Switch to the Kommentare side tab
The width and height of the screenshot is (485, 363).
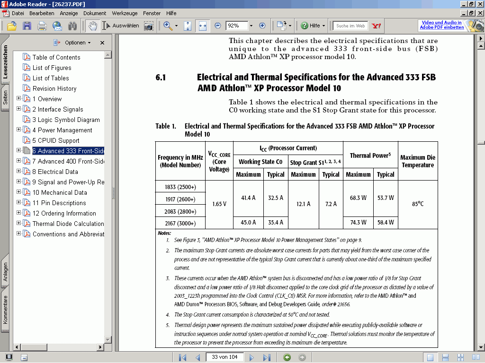pyautogui.click(x=5, y=310)
